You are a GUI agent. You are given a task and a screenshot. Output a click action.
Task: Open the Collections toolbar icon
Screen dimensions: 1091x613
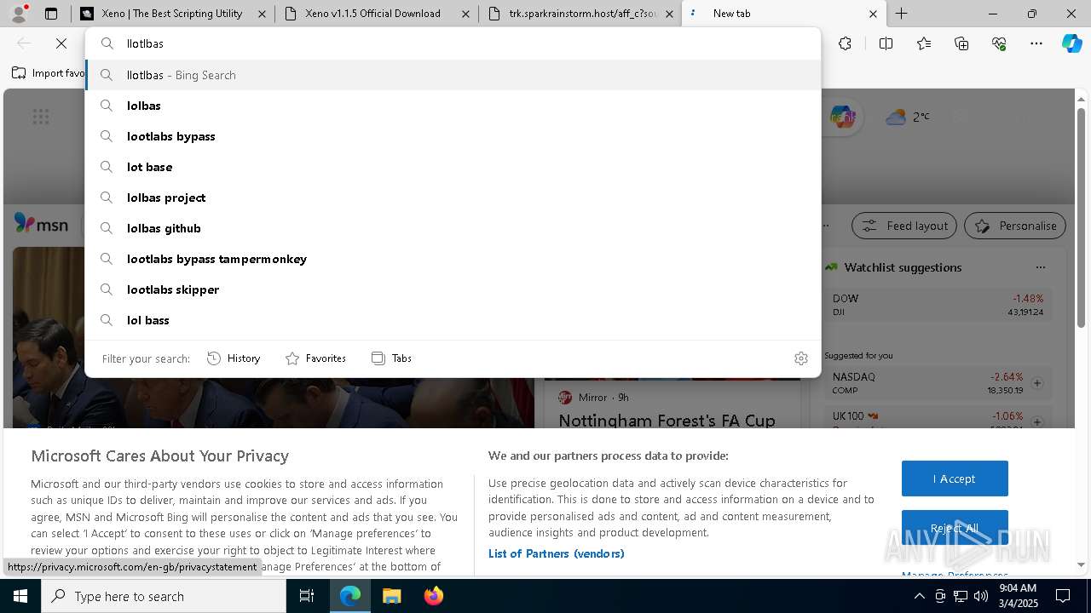[961, 43]
